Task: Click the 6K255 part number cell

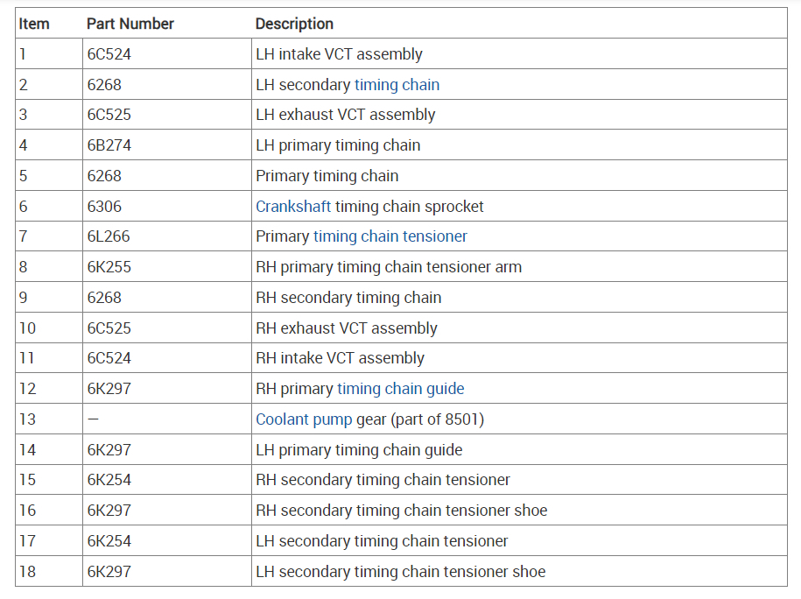Action: tap(109, 267)
